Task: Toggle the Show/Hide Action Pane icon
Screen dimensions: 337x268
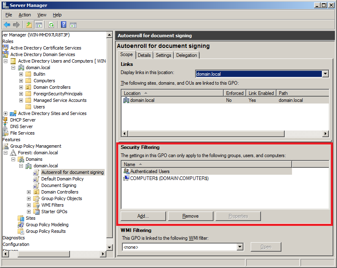Action: click(73, 25)
